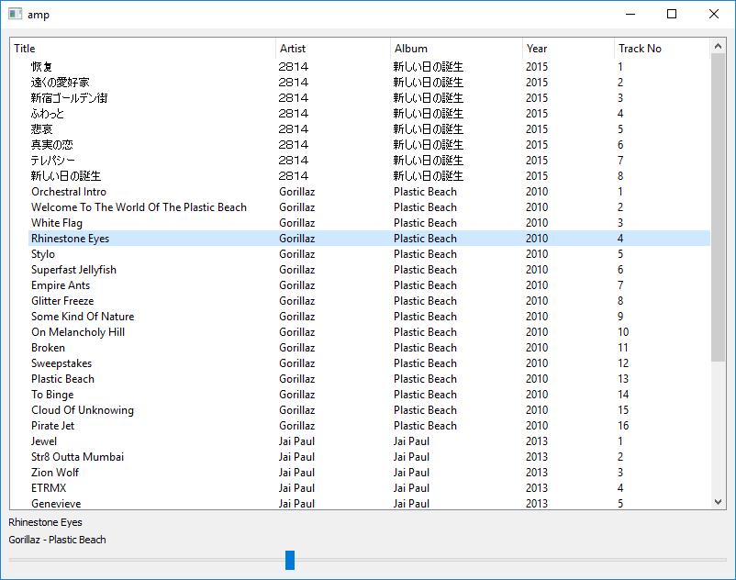This screenshot has height=580, width=736.
Task: Click track number 10 in On Melancholy Hill row
Action: click(623, 332)
